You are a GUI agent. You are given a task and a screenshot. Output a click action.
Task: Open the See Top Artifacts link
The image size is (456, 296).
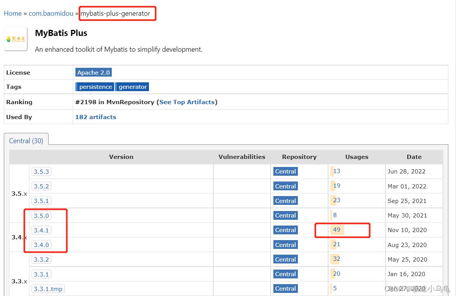187,102
